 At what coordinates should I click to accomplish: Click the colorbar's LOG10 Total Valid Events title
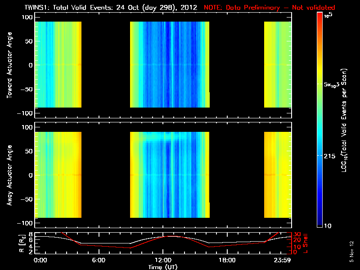344,120
